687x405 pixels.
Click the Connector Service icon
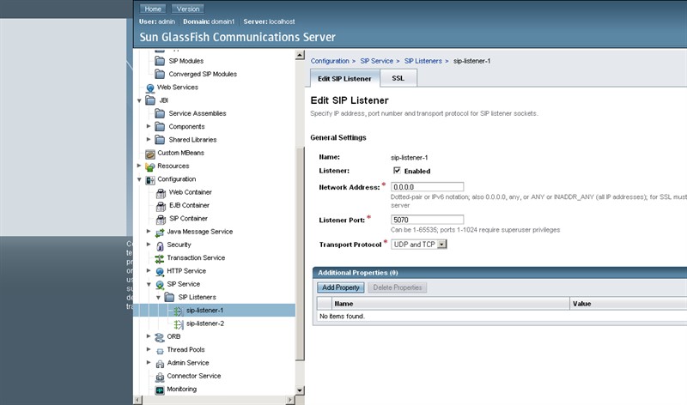pos(160,377)
